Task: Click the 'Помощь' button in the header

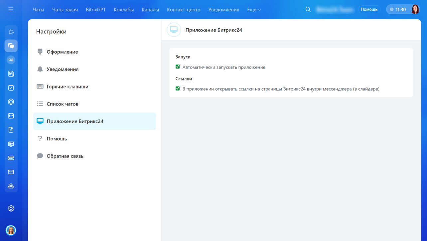Action: 369,10
